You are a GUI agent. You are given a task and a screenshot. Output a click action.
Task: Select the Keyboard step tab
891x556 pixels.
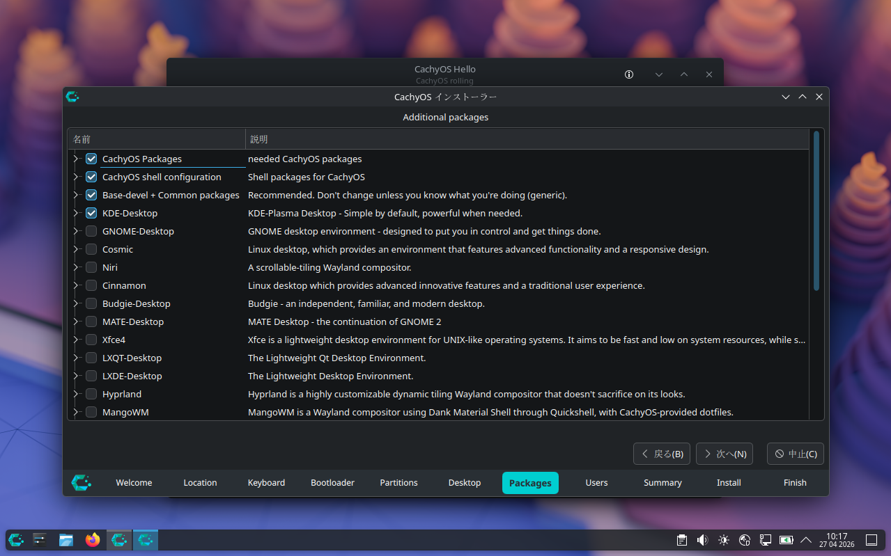(x=266, y=482)
